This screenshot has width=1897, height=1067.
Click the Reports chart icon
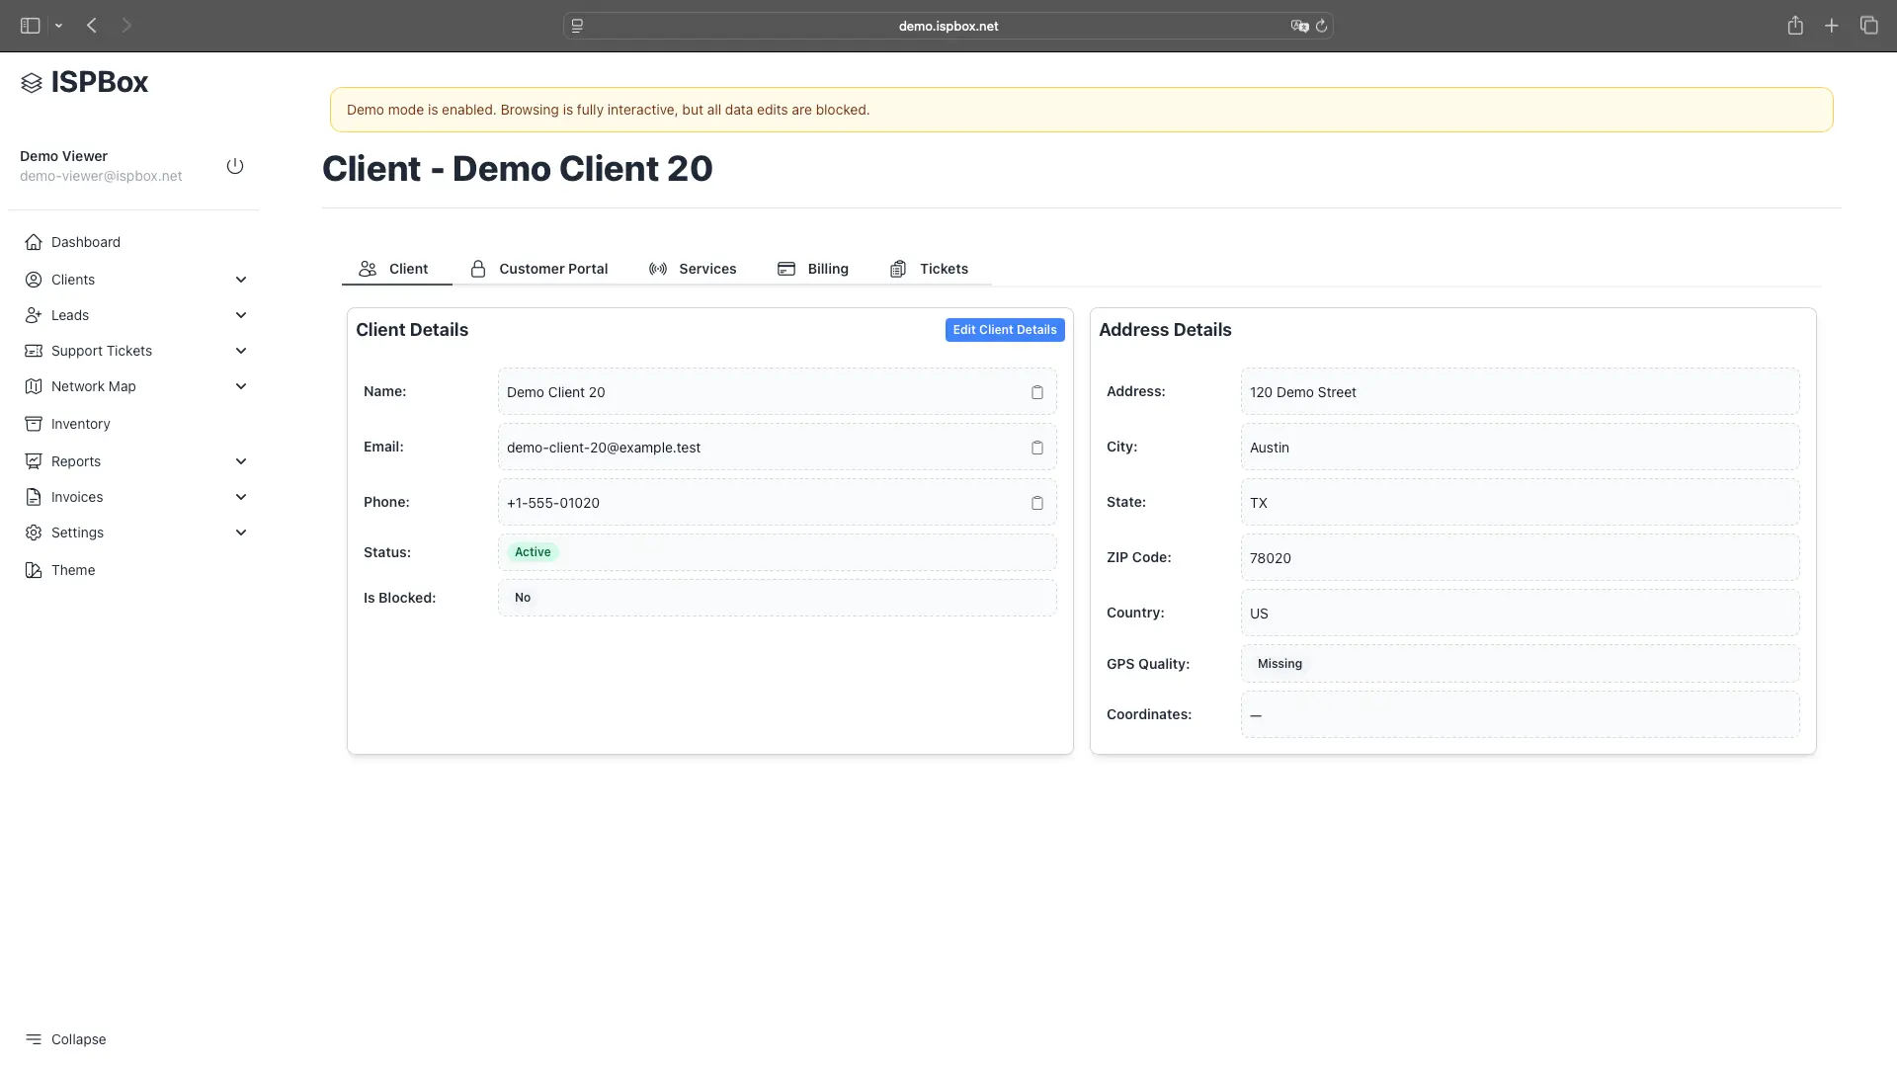click(34, 461)
